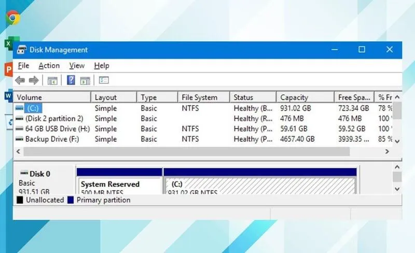The image size is (415, 253).
Task: Click the Primary partition legend label
Action: click(x=103, y=200)
